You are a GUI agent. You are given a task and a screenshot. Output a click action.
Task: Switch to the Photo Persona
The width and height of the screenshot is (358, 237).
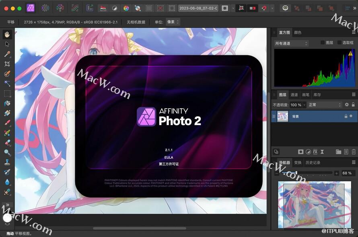[31, 8]
